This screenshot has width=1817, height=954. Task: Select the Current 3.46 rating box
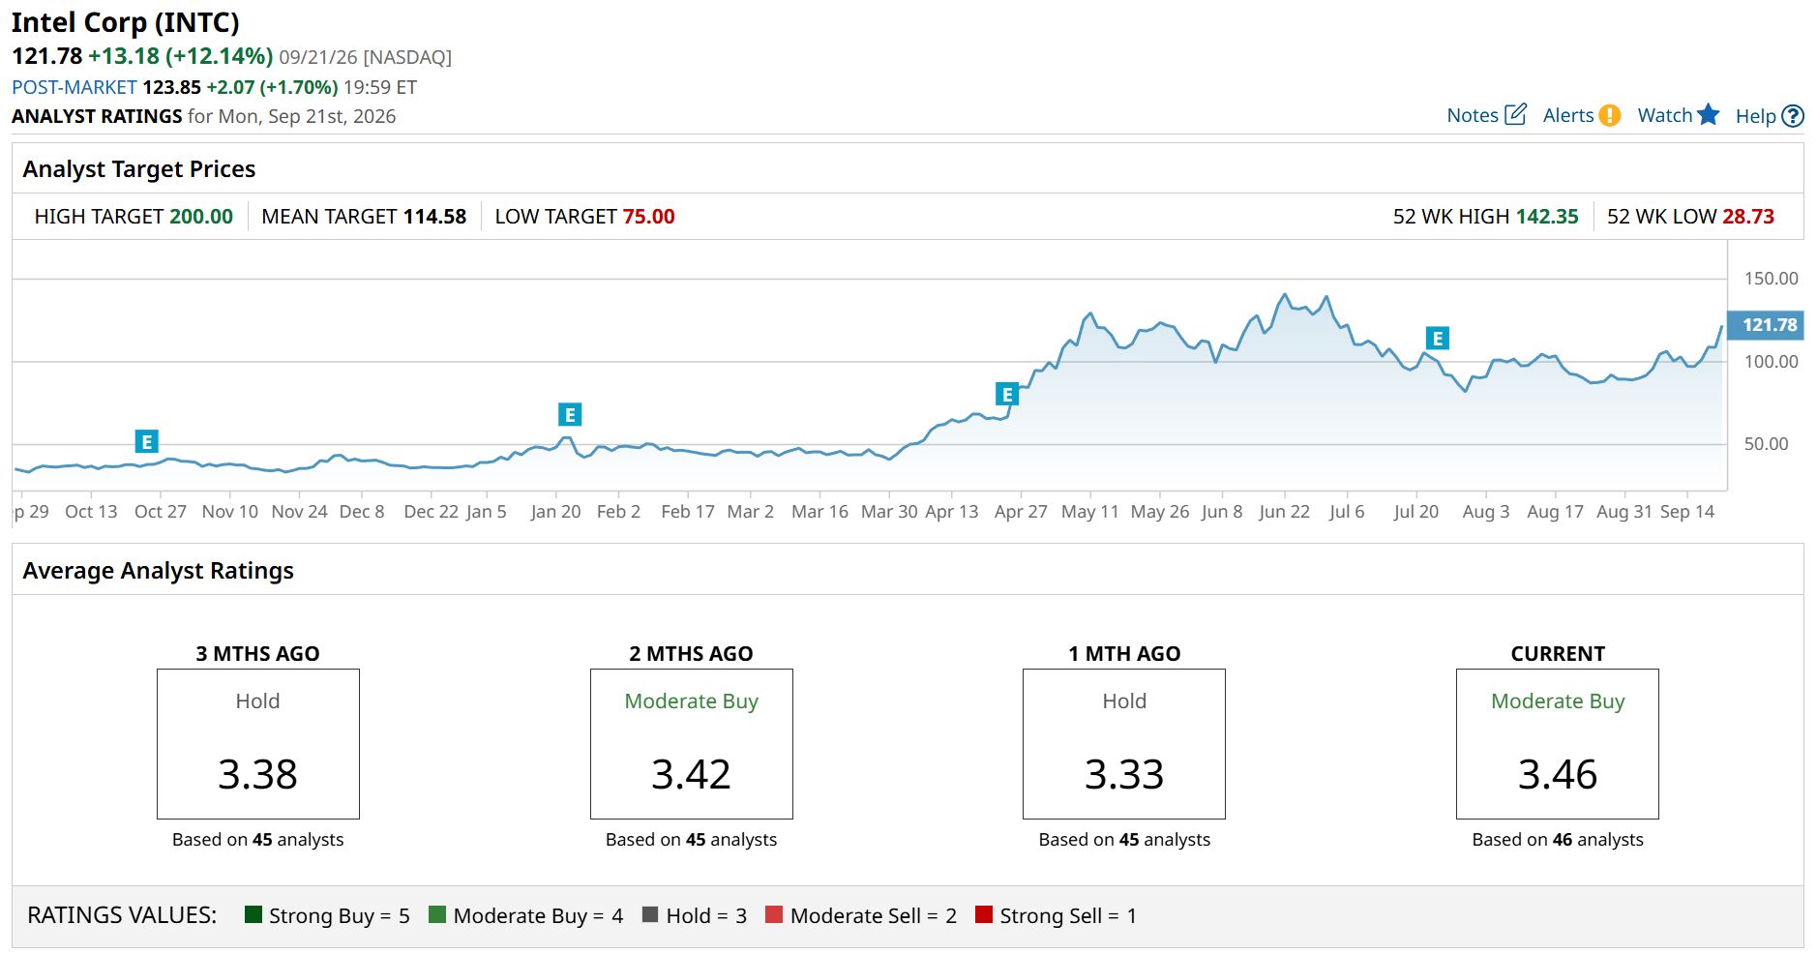1558,744
